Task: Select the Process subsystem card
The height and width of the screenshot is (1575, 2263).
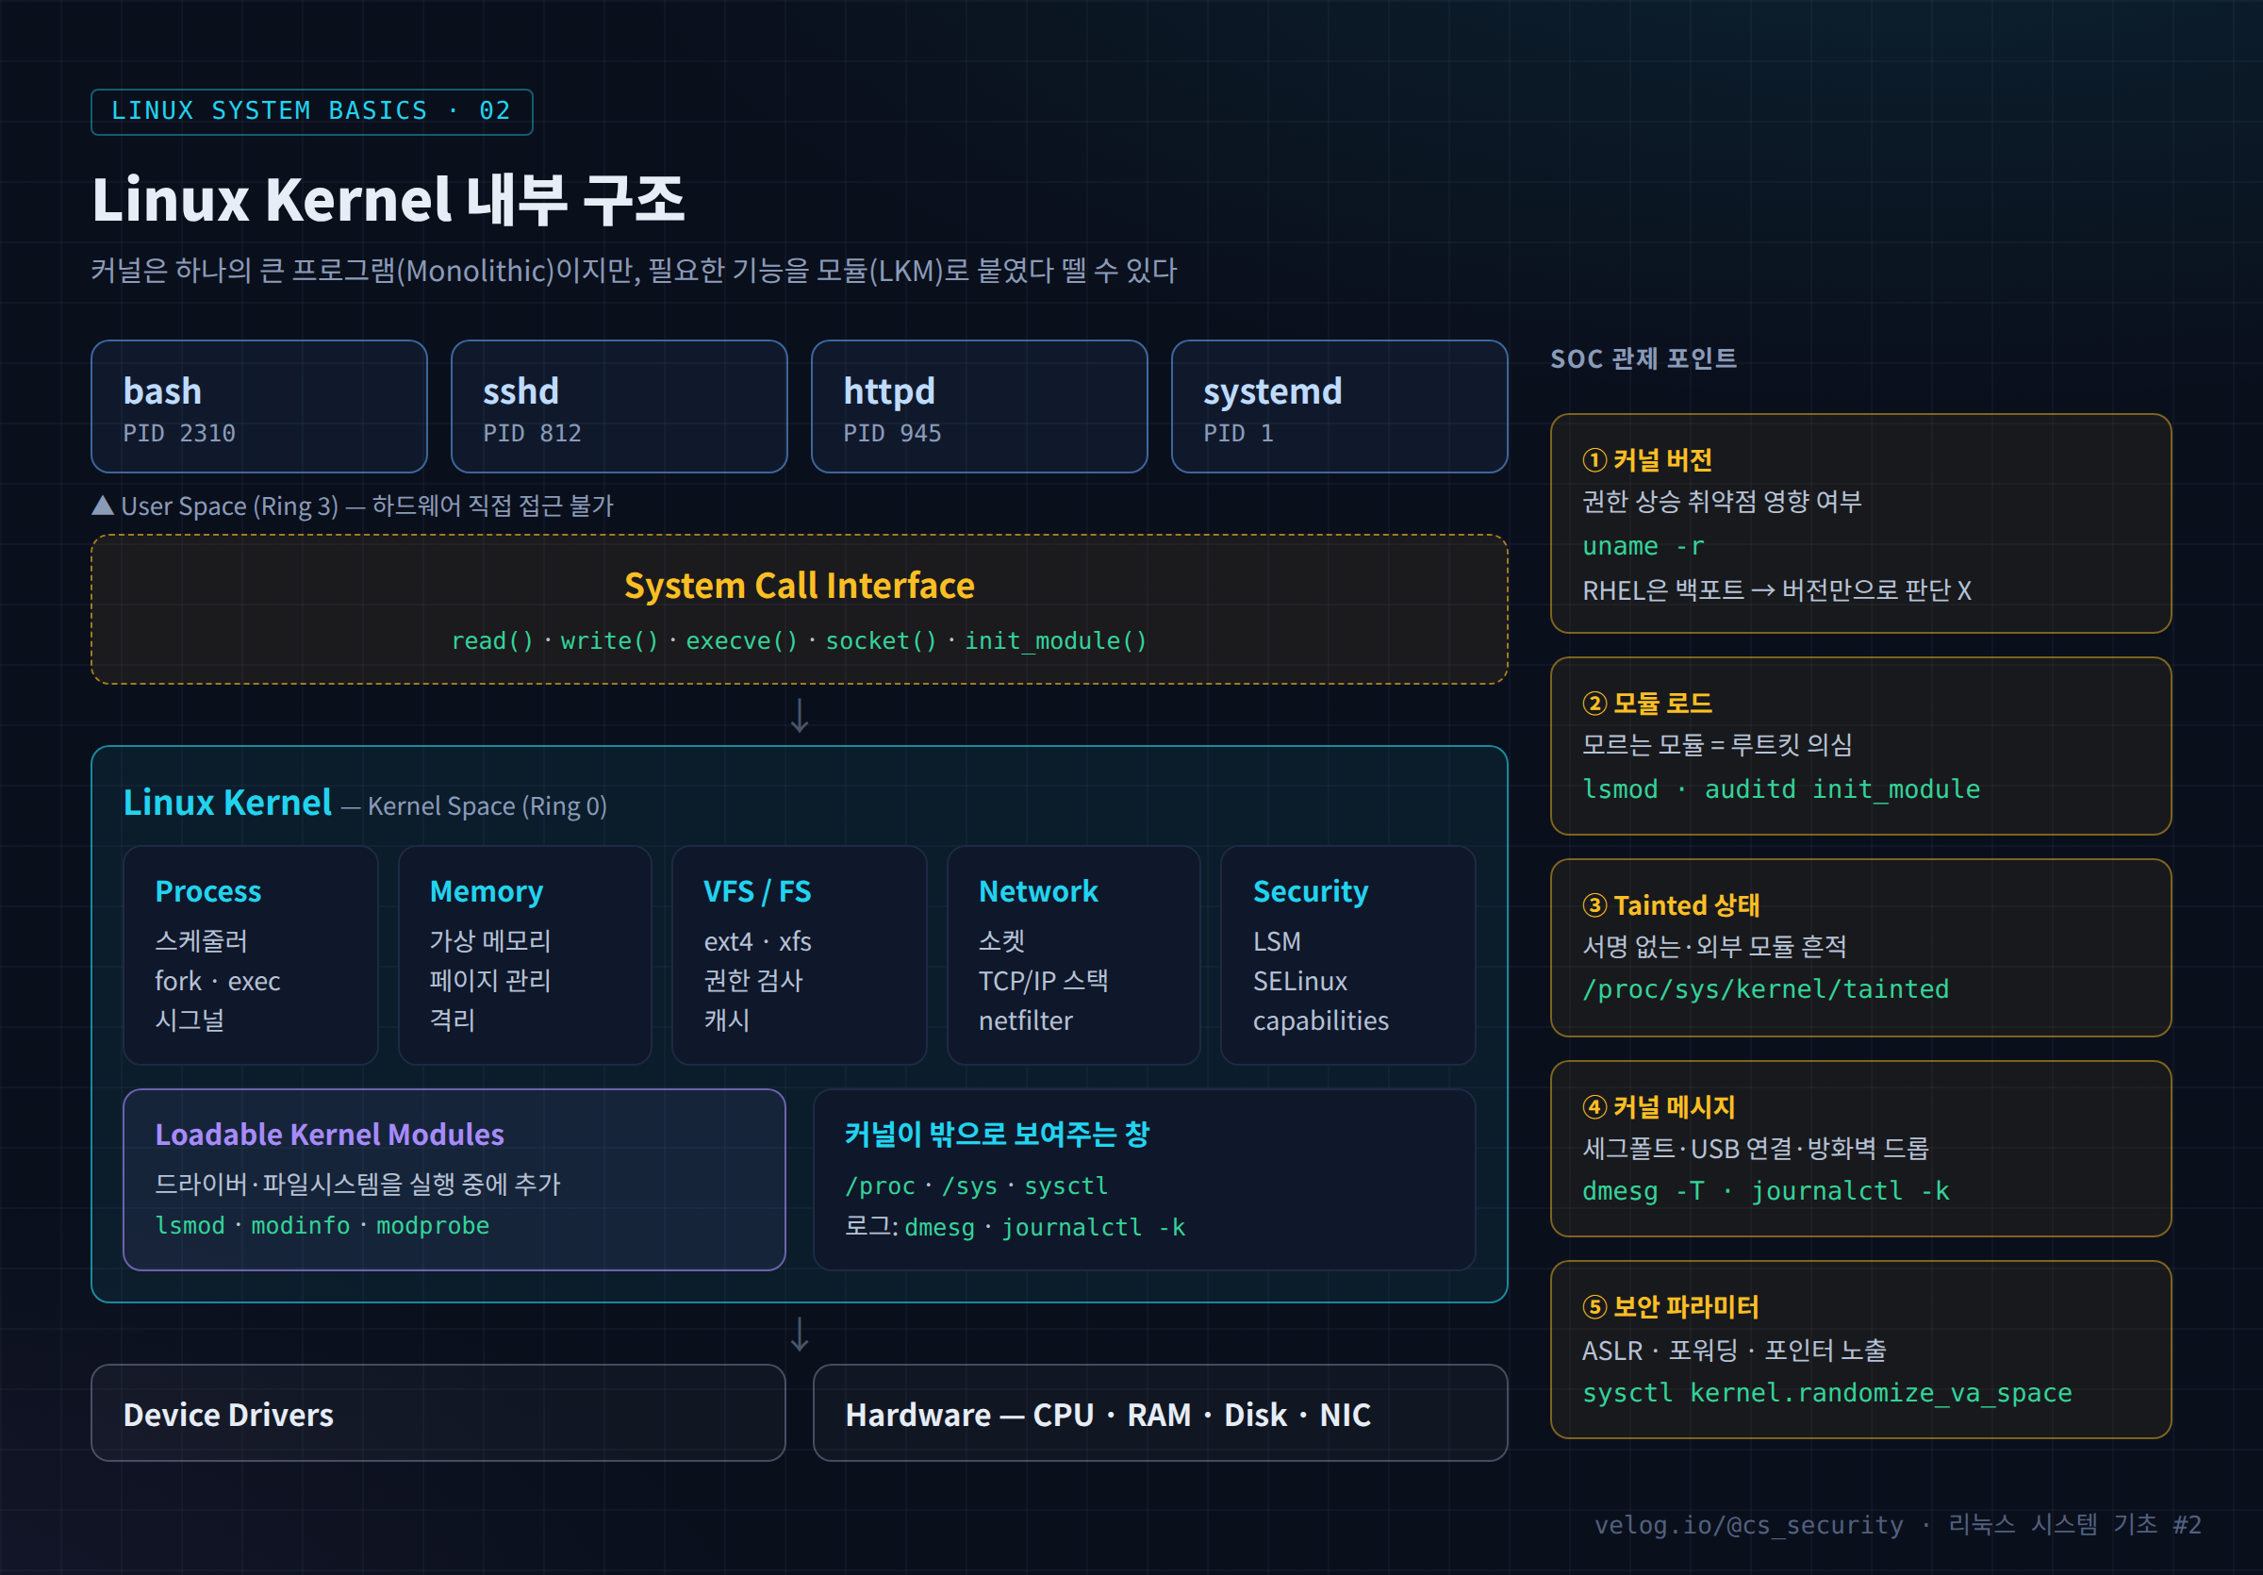Action: [x=251, y=955]
